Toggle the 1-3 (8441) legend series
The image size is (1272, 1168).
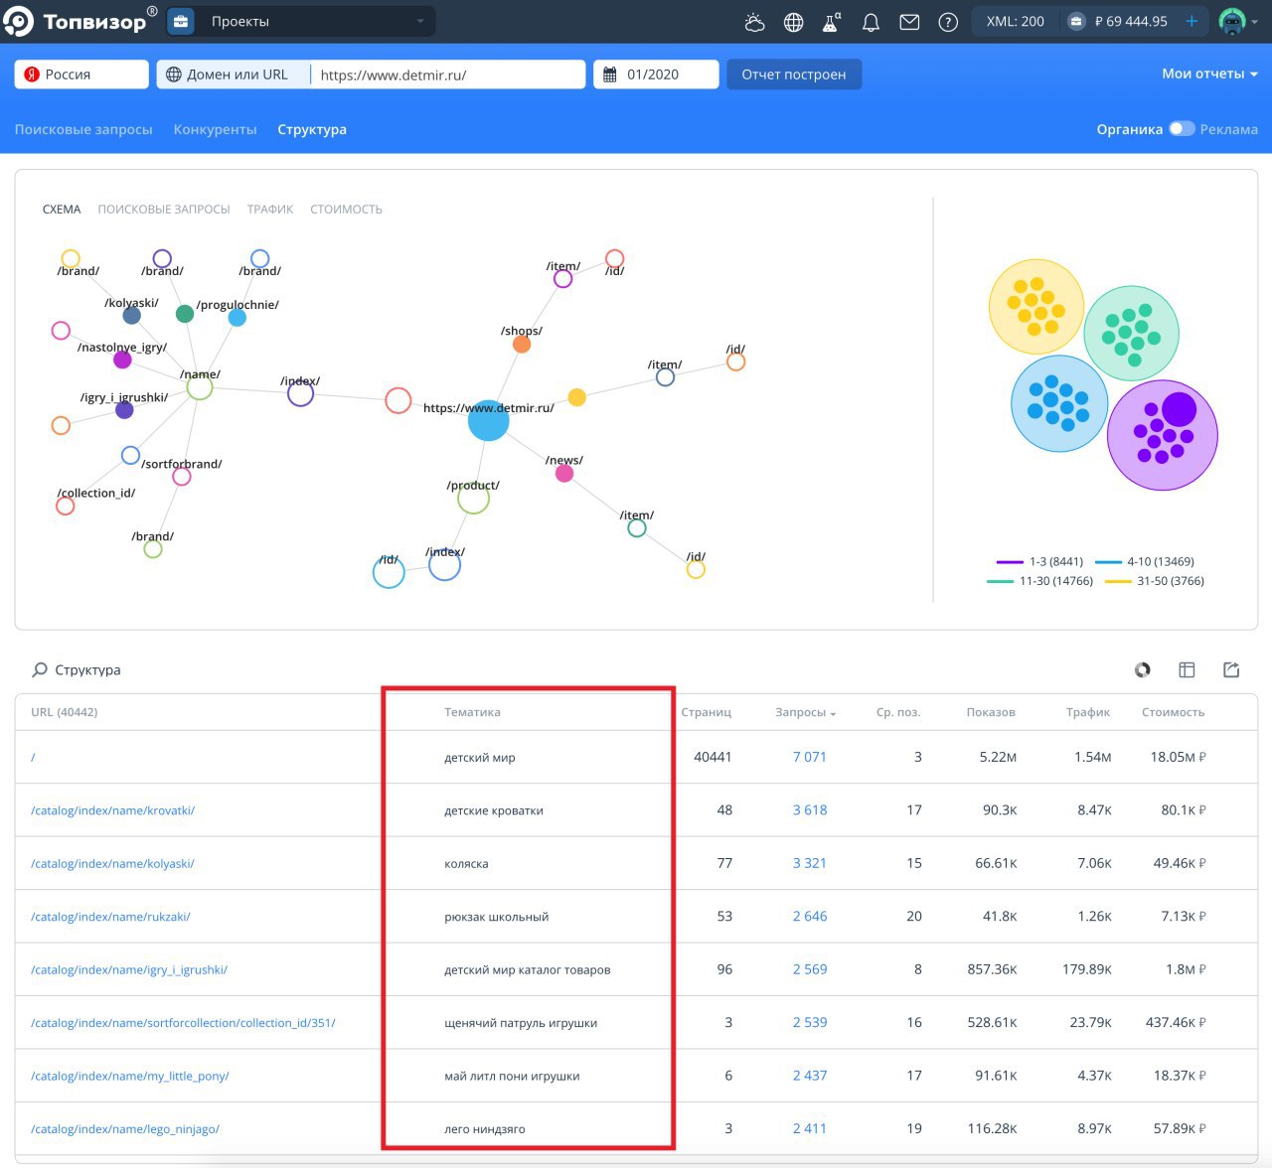pos(1039,562)
